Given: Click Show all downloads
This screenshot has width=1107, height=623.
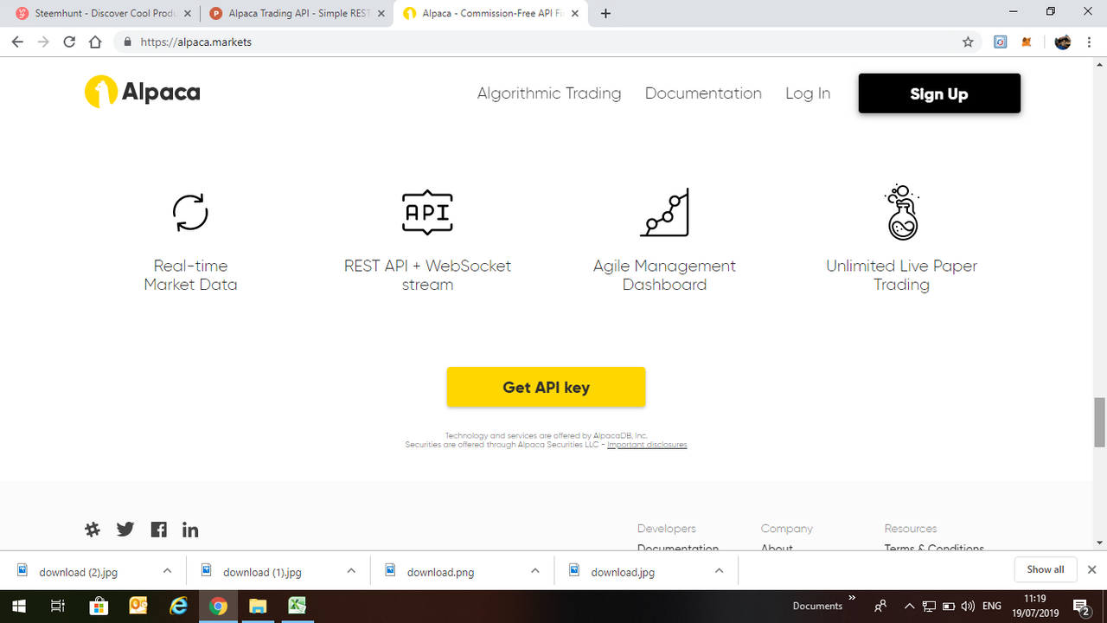Looking at the screenshot, I should [x=1046, y=570].
